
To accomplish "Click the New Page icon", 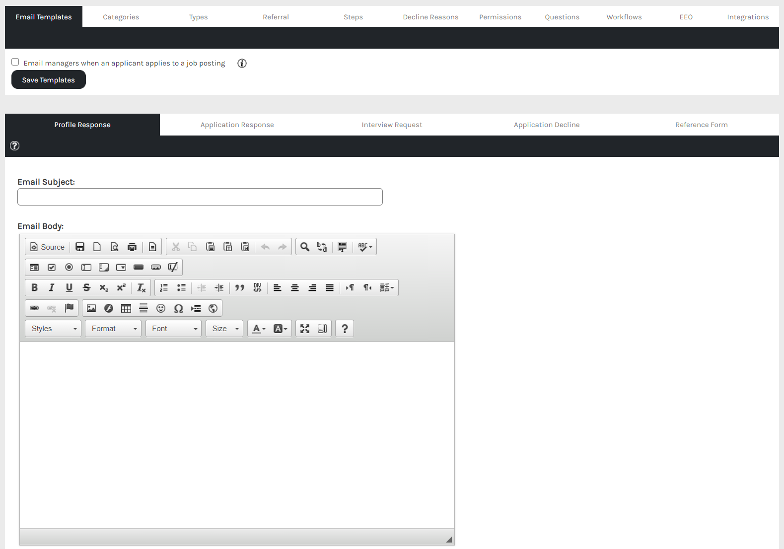I will 97,247.
